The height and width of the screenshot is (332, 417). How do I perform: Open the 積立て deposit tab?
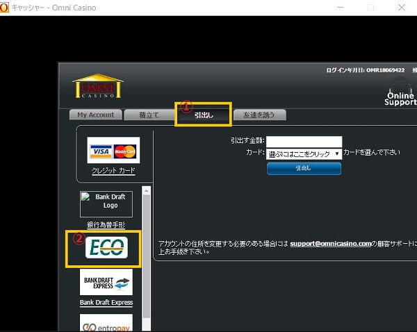[149, 115]
